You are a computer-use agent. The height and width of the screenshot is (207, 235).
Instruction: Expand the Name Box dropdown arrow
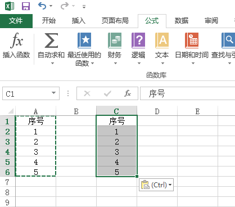pos(54,93)
